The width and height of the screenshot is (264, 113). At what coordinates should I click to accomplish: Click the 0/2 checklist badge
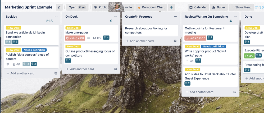[x=16, y=64]
